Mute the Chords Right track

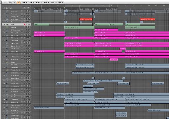click(x=27, y=116)
